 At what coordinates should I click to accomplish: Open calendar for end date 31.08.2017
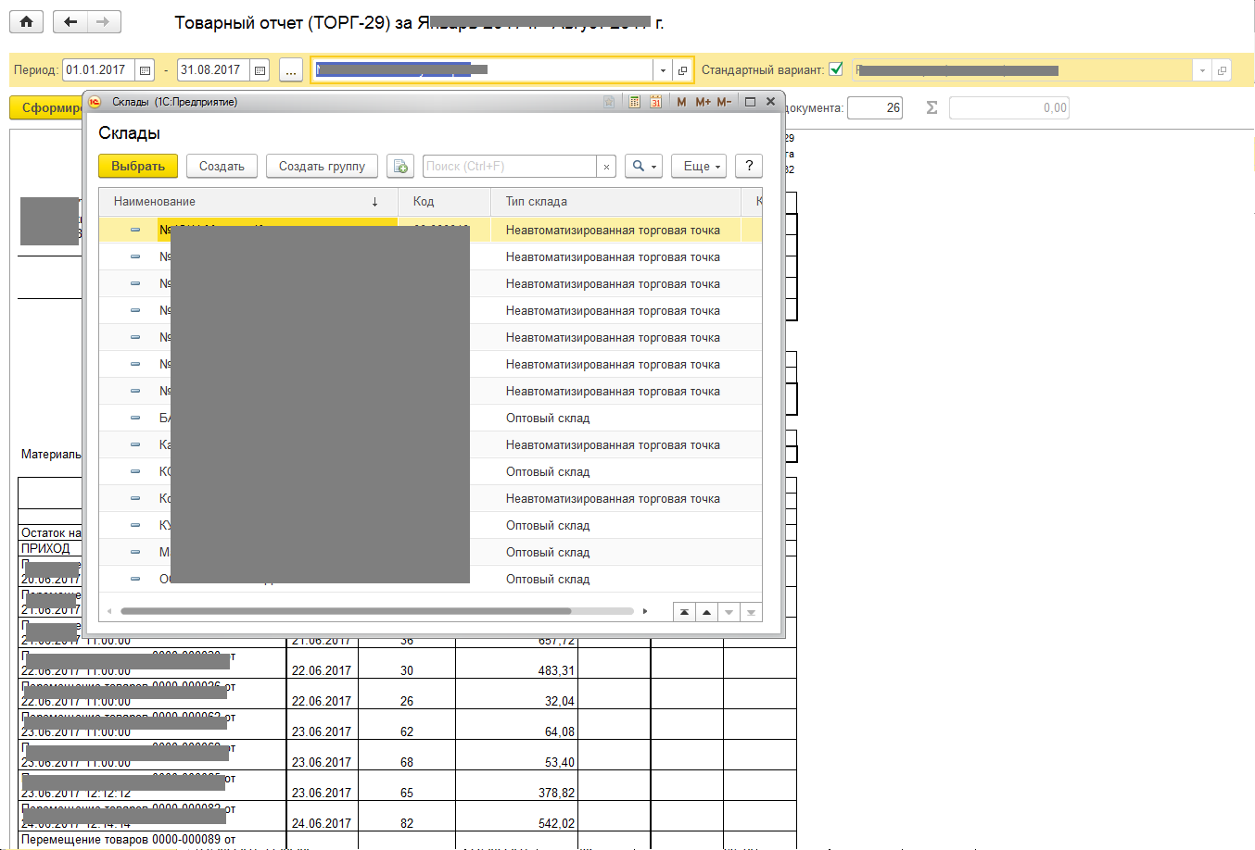click(260, 70)
